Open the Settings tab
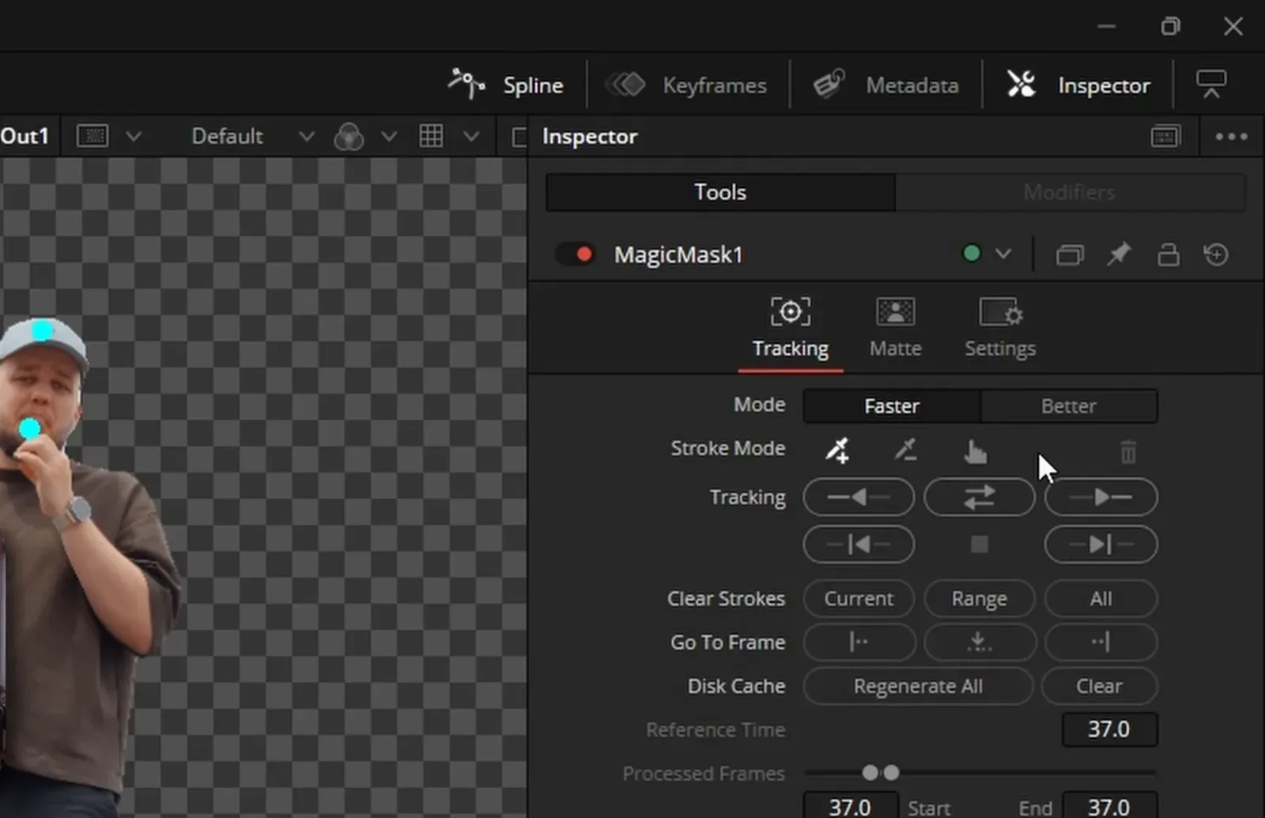 [x=1000, y=327]
